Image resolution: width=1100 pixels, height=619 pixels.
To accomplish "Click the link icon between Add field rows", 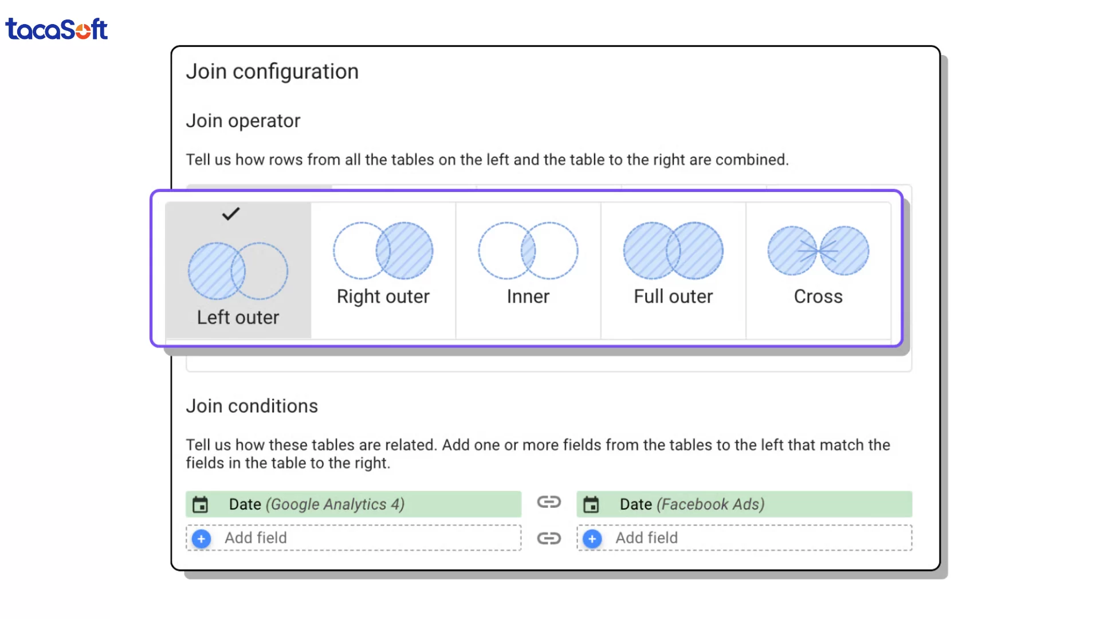I will [548, 538].
